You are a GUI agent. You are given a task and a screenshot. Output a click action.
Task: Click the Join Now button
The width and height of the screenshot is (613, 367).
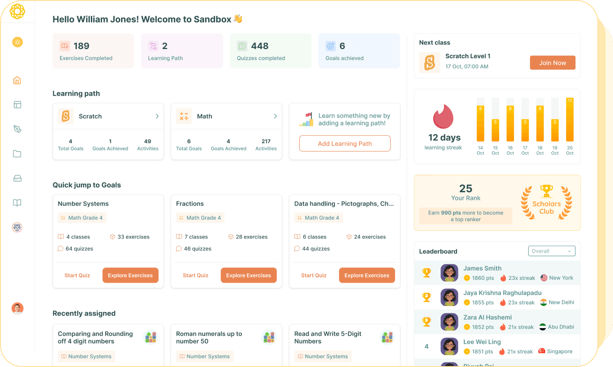[x=552, y=63]
